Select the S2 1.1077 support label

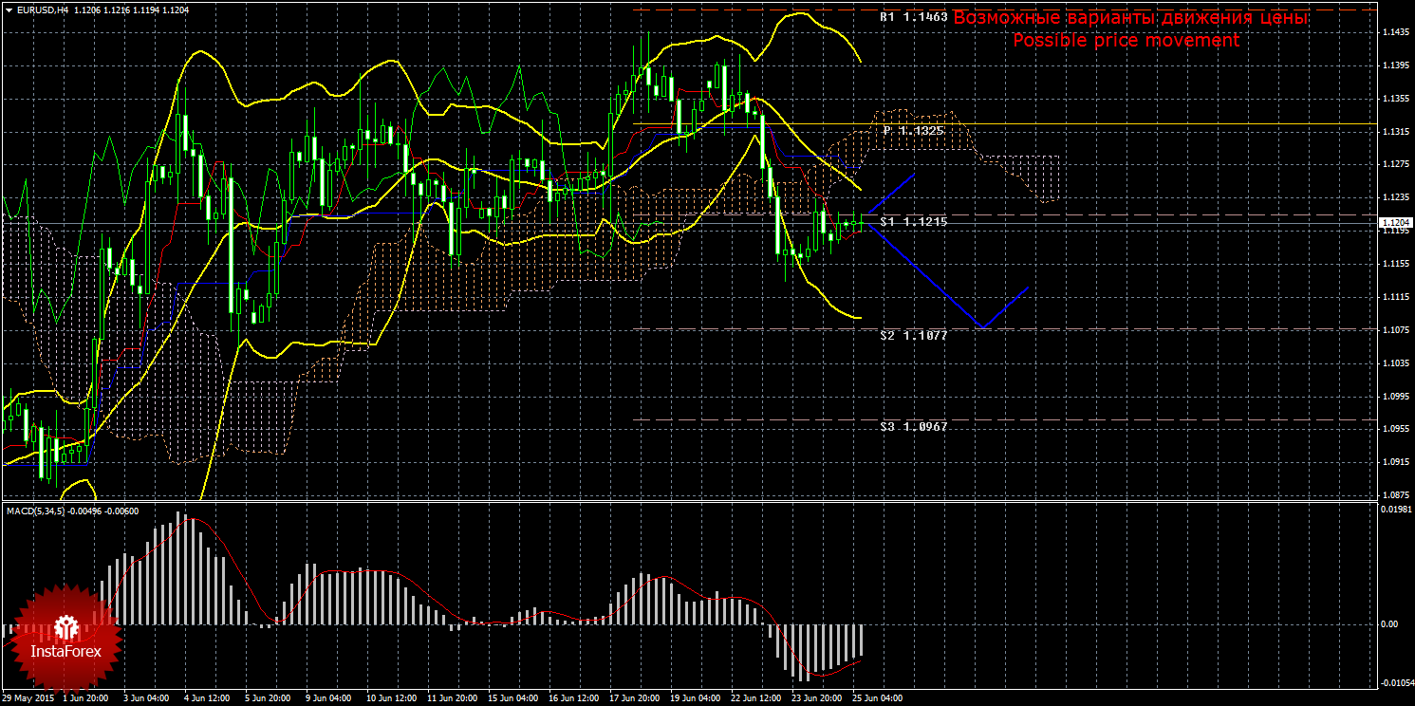913,335
